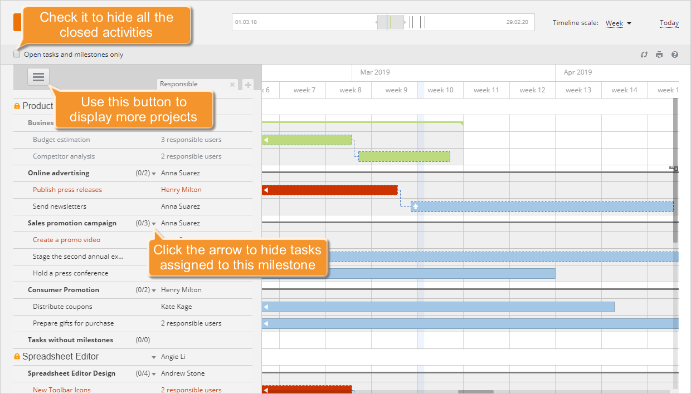Open the hamburger menu above the task list
Image resolution: width=691 pixels, height=394 pixels.
pyautogui.click(x=38, y=77)
